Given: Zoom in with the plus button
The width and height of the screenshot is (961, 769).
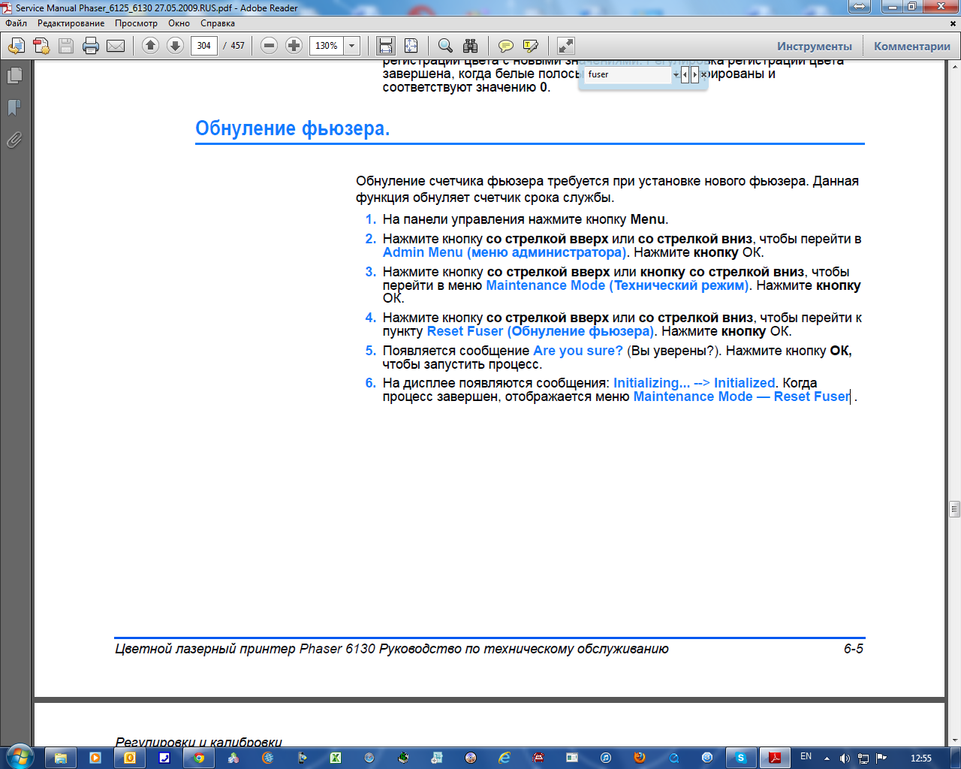Looking at the screenshot, I should coord(294,46).
